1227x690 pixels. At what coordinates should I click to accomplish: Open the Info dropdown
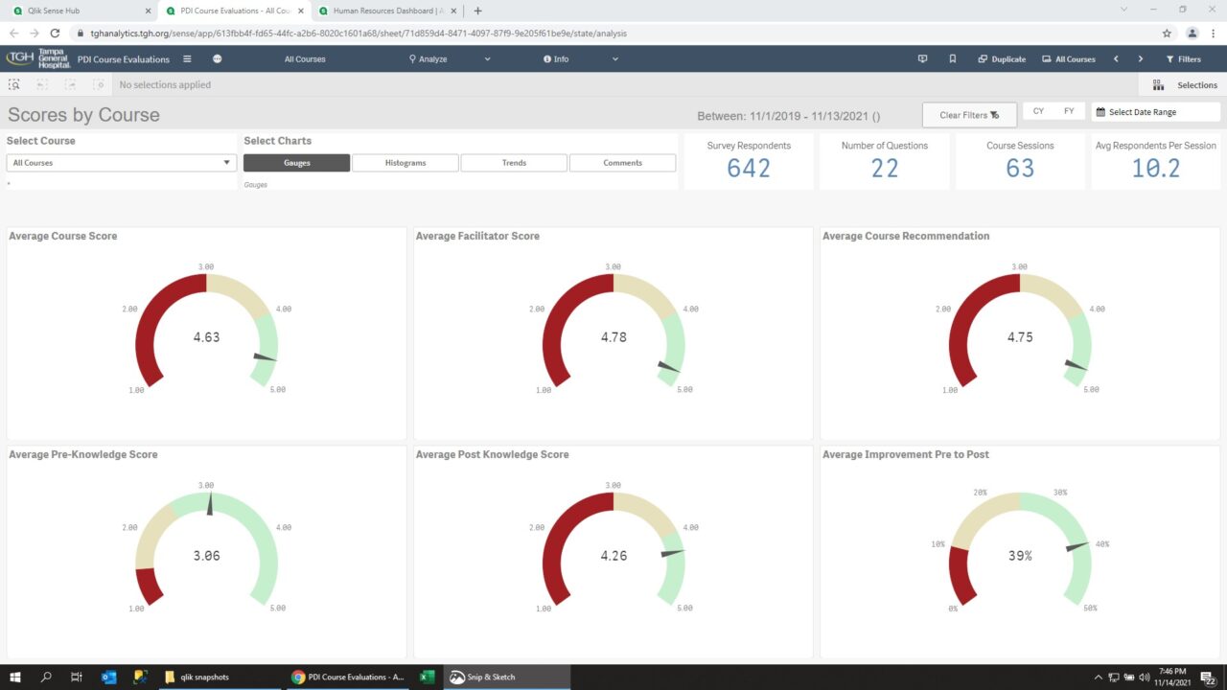click(580, 58)
